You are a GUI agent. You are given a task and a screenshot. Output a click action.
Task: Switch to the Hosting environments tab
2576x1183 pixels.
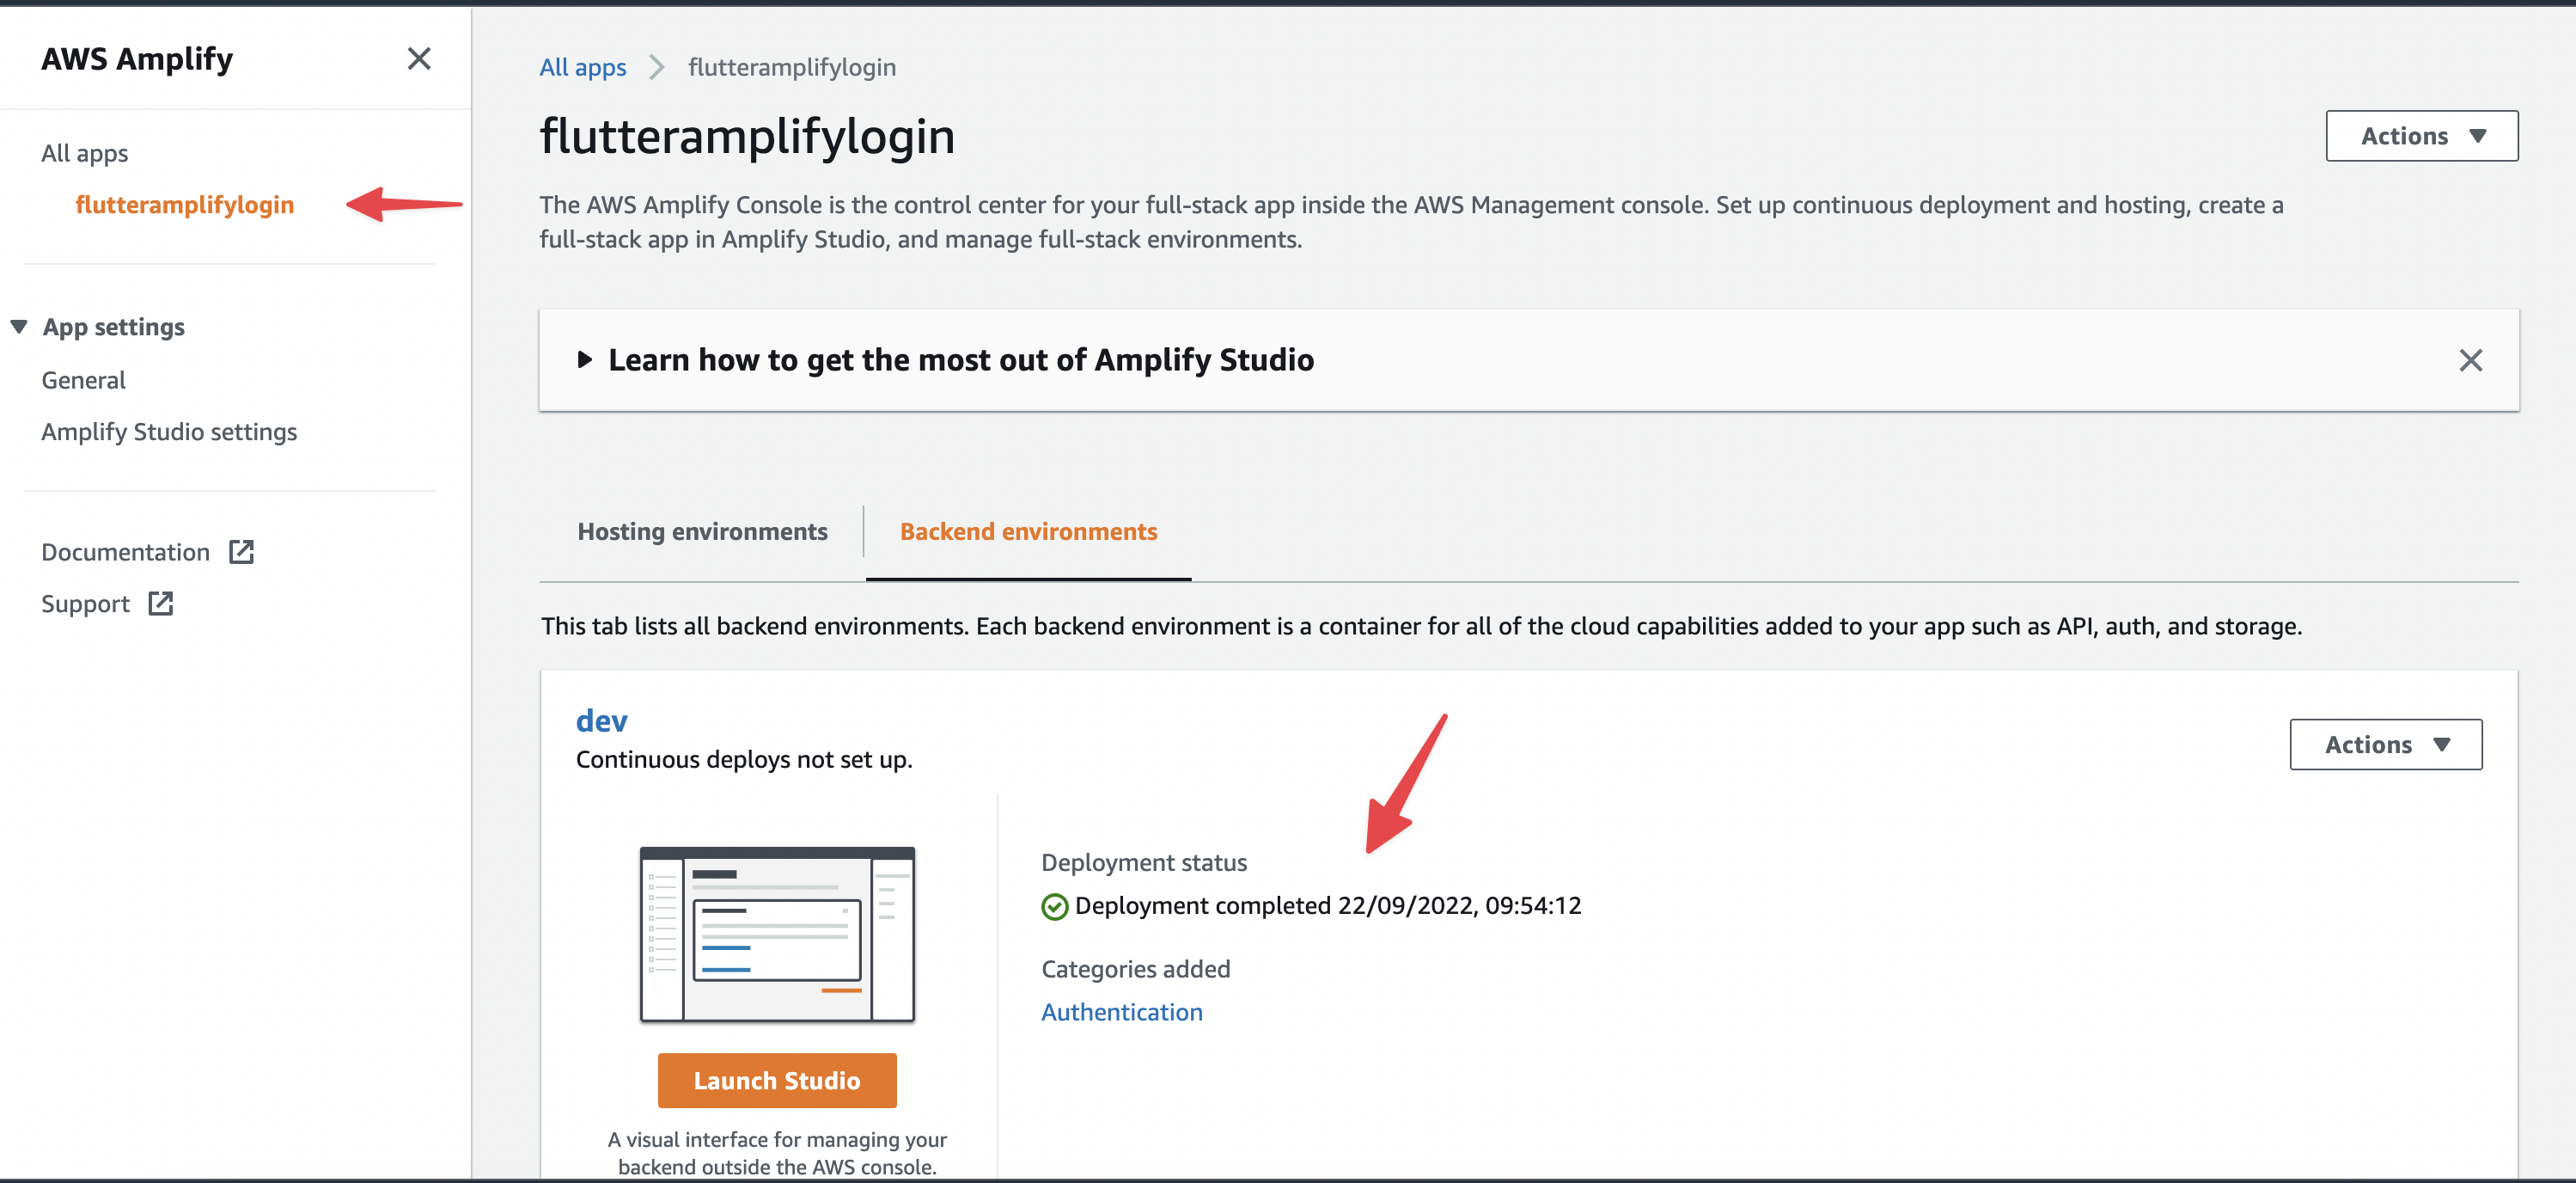pos(702,531)
